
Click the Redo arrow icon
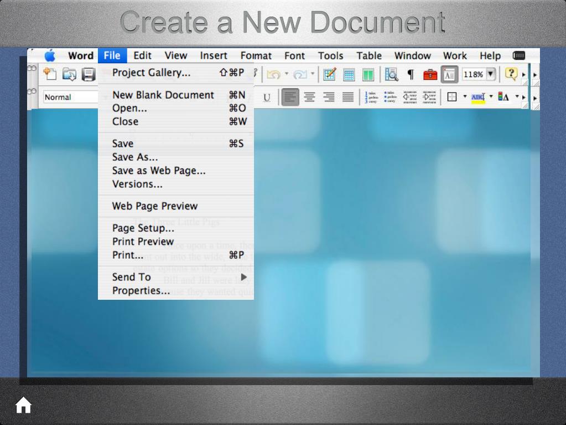coord(300,74)
